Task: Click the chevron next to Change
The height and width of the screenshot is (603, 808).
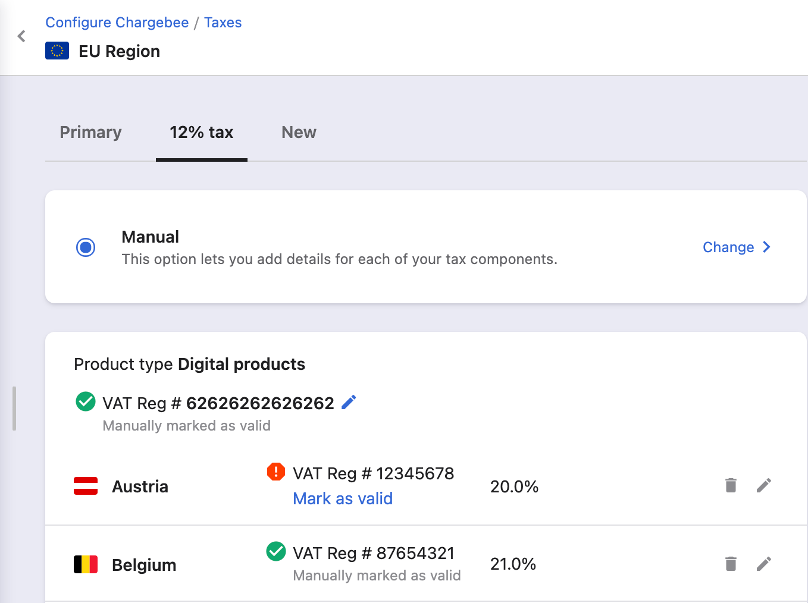Action: [x=766, y=247]
